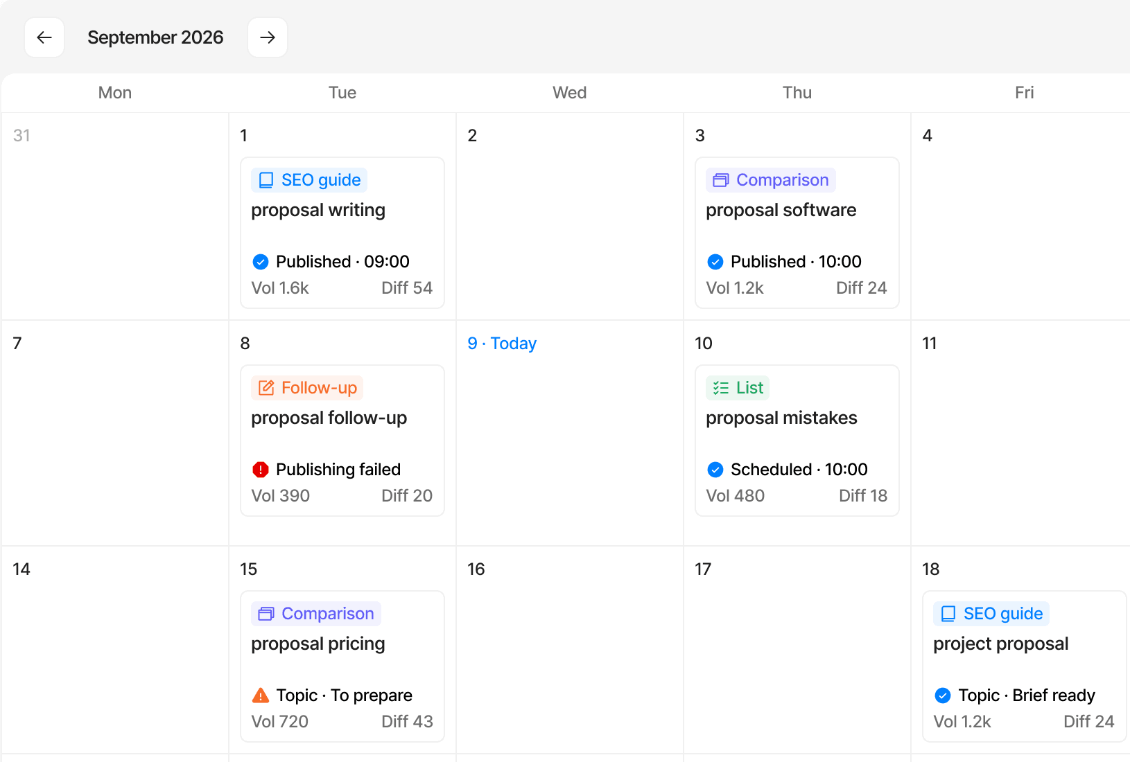The image size is (1130, 762).
Task: Click the orange warning icon next to To prepare
Action: (261, 695)
